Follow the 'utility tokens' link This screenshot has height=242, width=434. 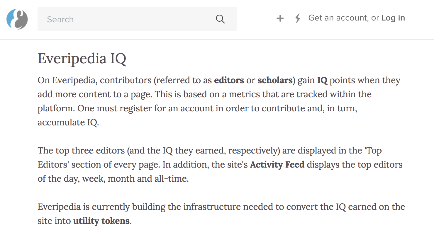(101, 221)
